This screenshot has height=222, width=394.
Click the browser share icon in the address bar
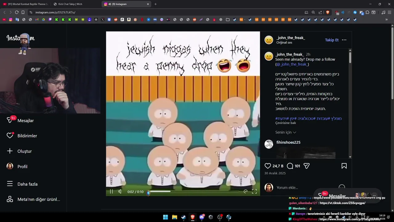320,12
